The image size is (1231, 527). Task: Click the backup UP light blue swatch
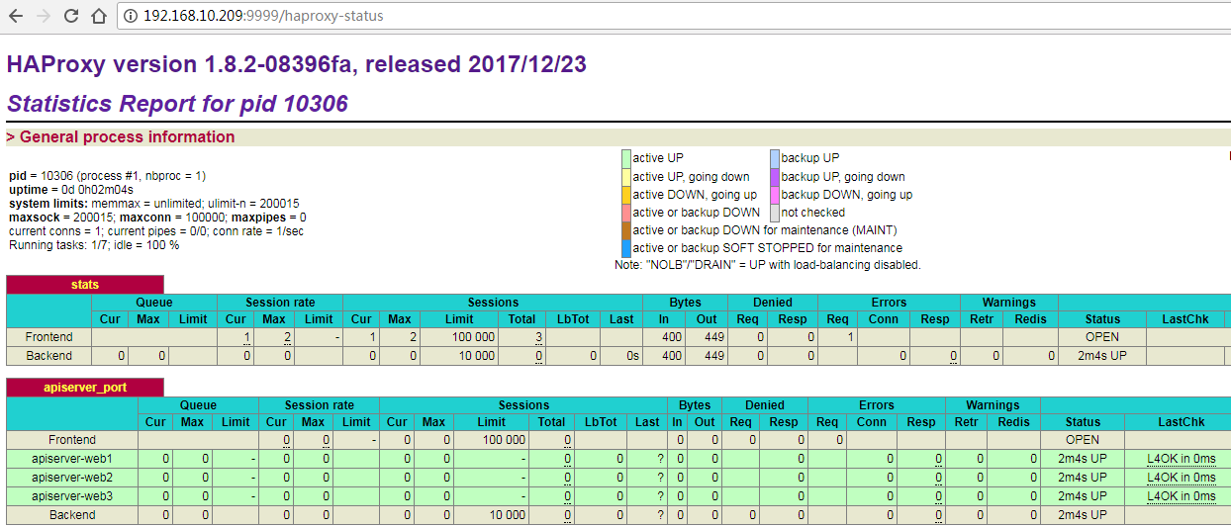click(x=775, y=158)
